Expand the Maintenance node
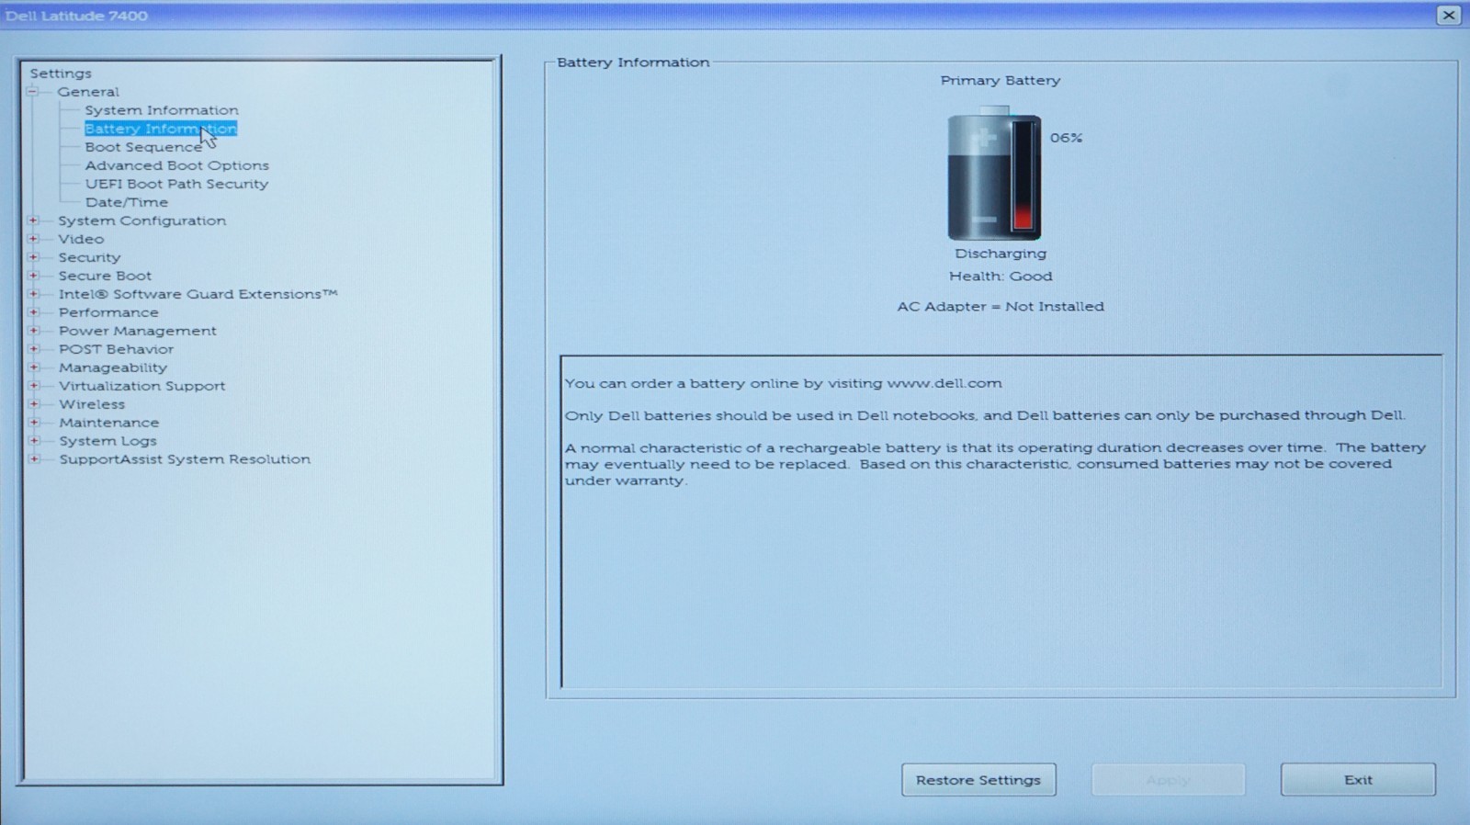 34,423
